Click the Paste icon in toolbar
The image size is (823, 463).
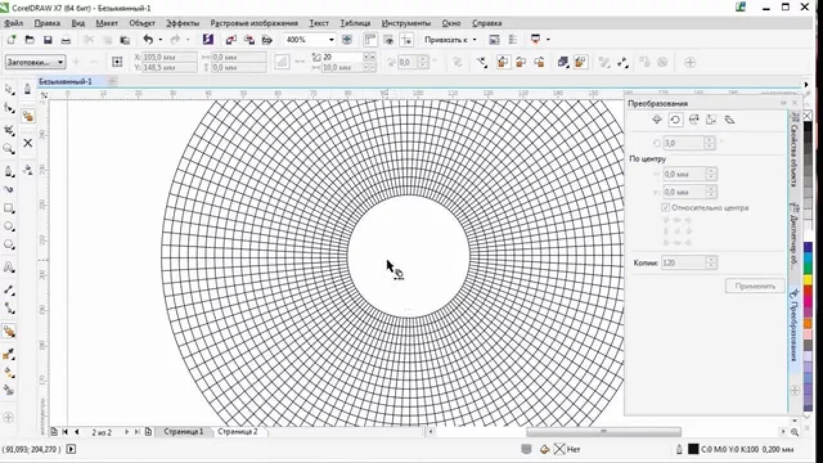[x=125, y=40]
